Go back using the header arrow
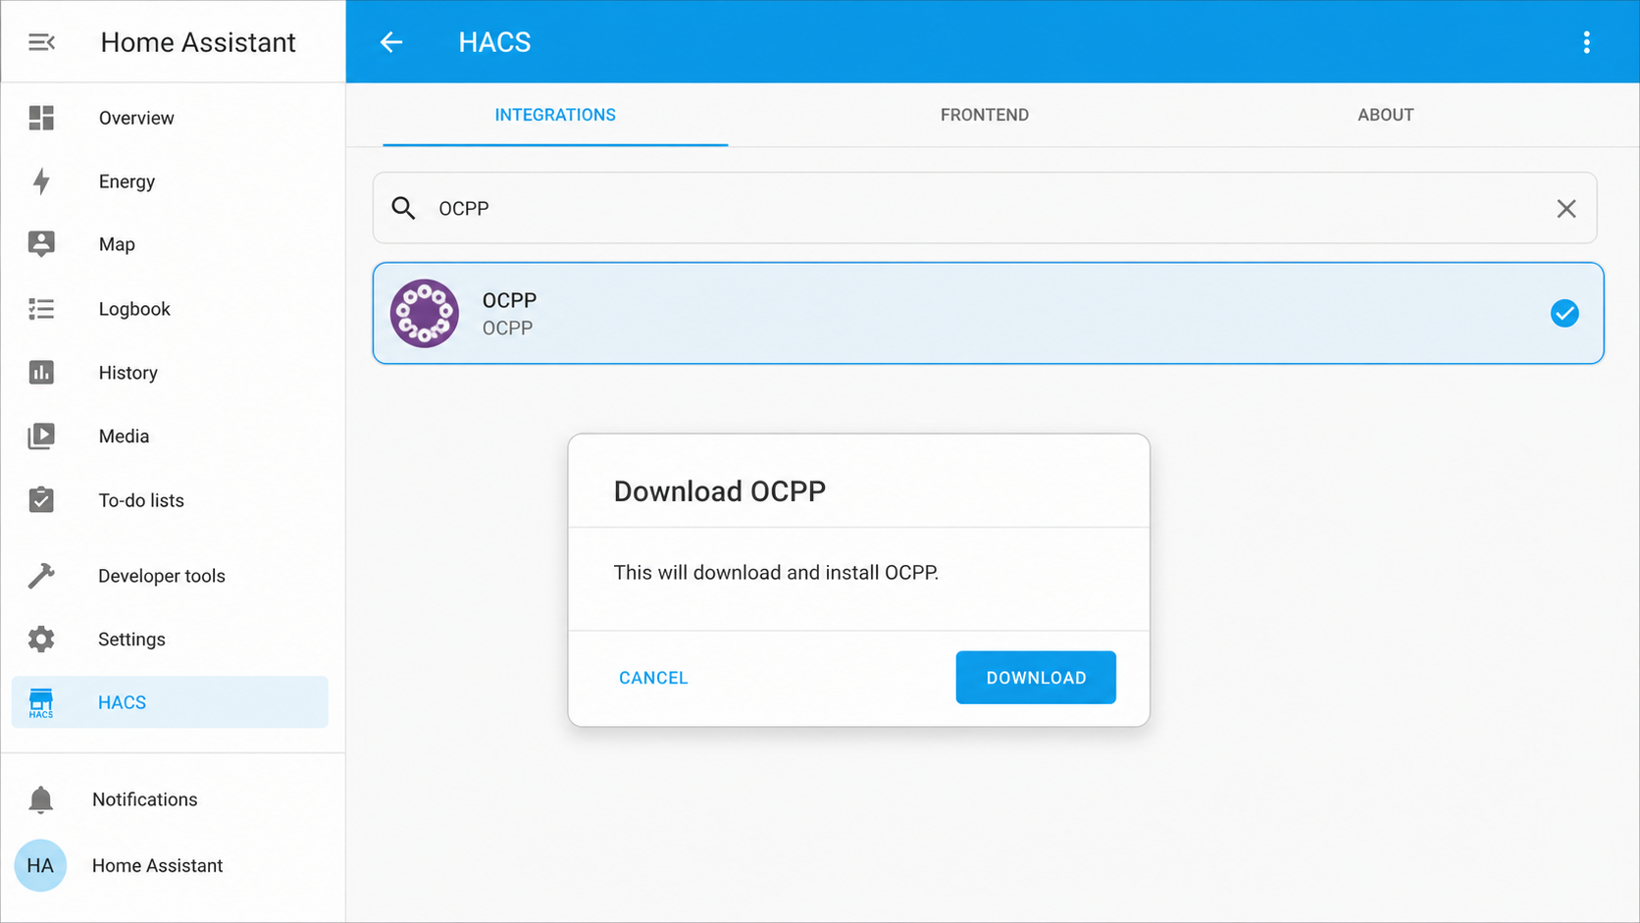 pos(391,42)
